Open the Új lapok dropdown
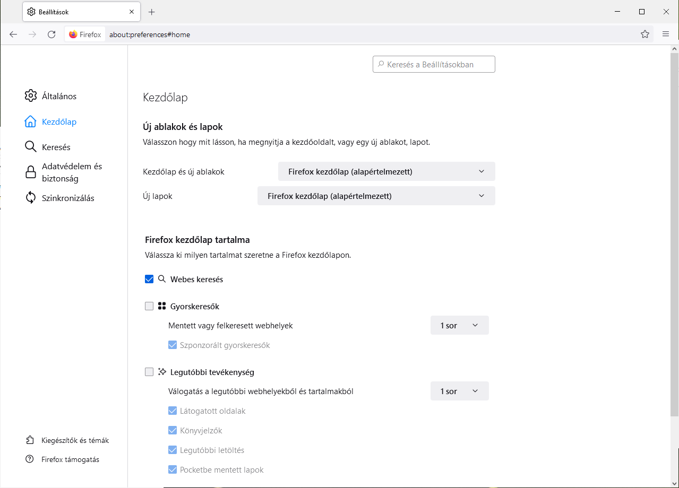679x488 pixels. (x=376, y=196)
